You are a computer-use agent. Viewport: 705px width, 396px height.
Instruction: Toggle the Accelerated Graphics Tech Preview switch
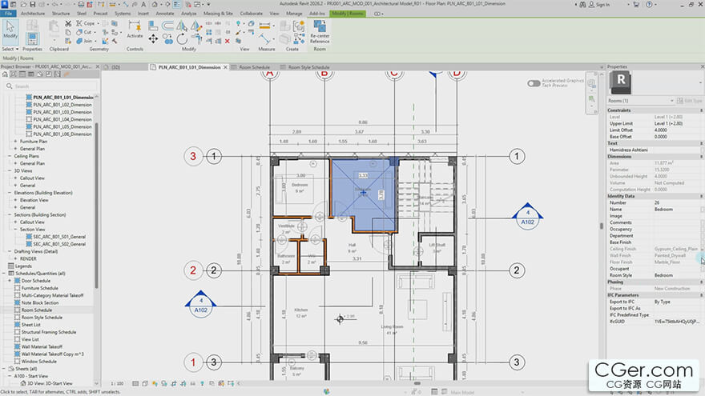coord(534,83)
